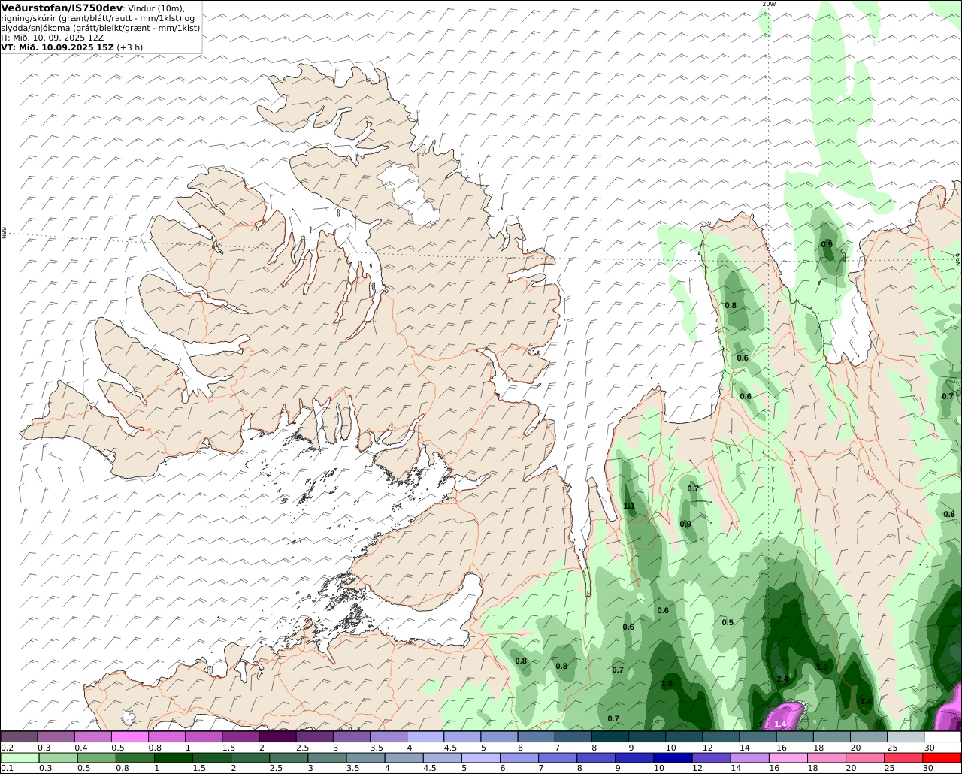Click the dark teal 8 snow legend swatch
The width and height of the screenshot is (962, 774).
click(610, 736)
